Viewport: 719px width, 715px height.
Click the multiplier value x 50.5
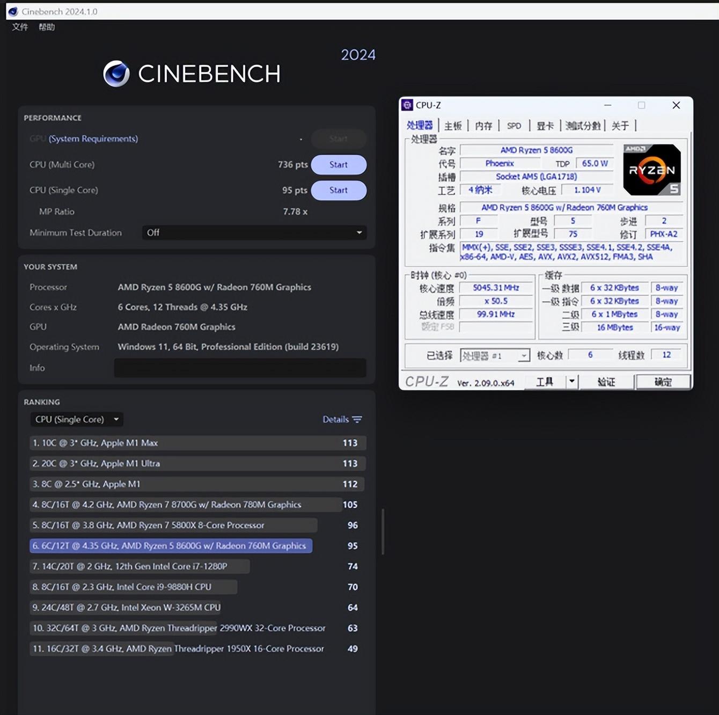coord(496,301)
